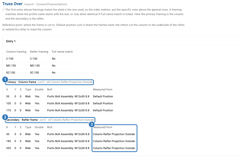The width and height of the screenshot is (242, 156).
Task: Select the MC:150 cell under Column framing
Action: point(11,66)
